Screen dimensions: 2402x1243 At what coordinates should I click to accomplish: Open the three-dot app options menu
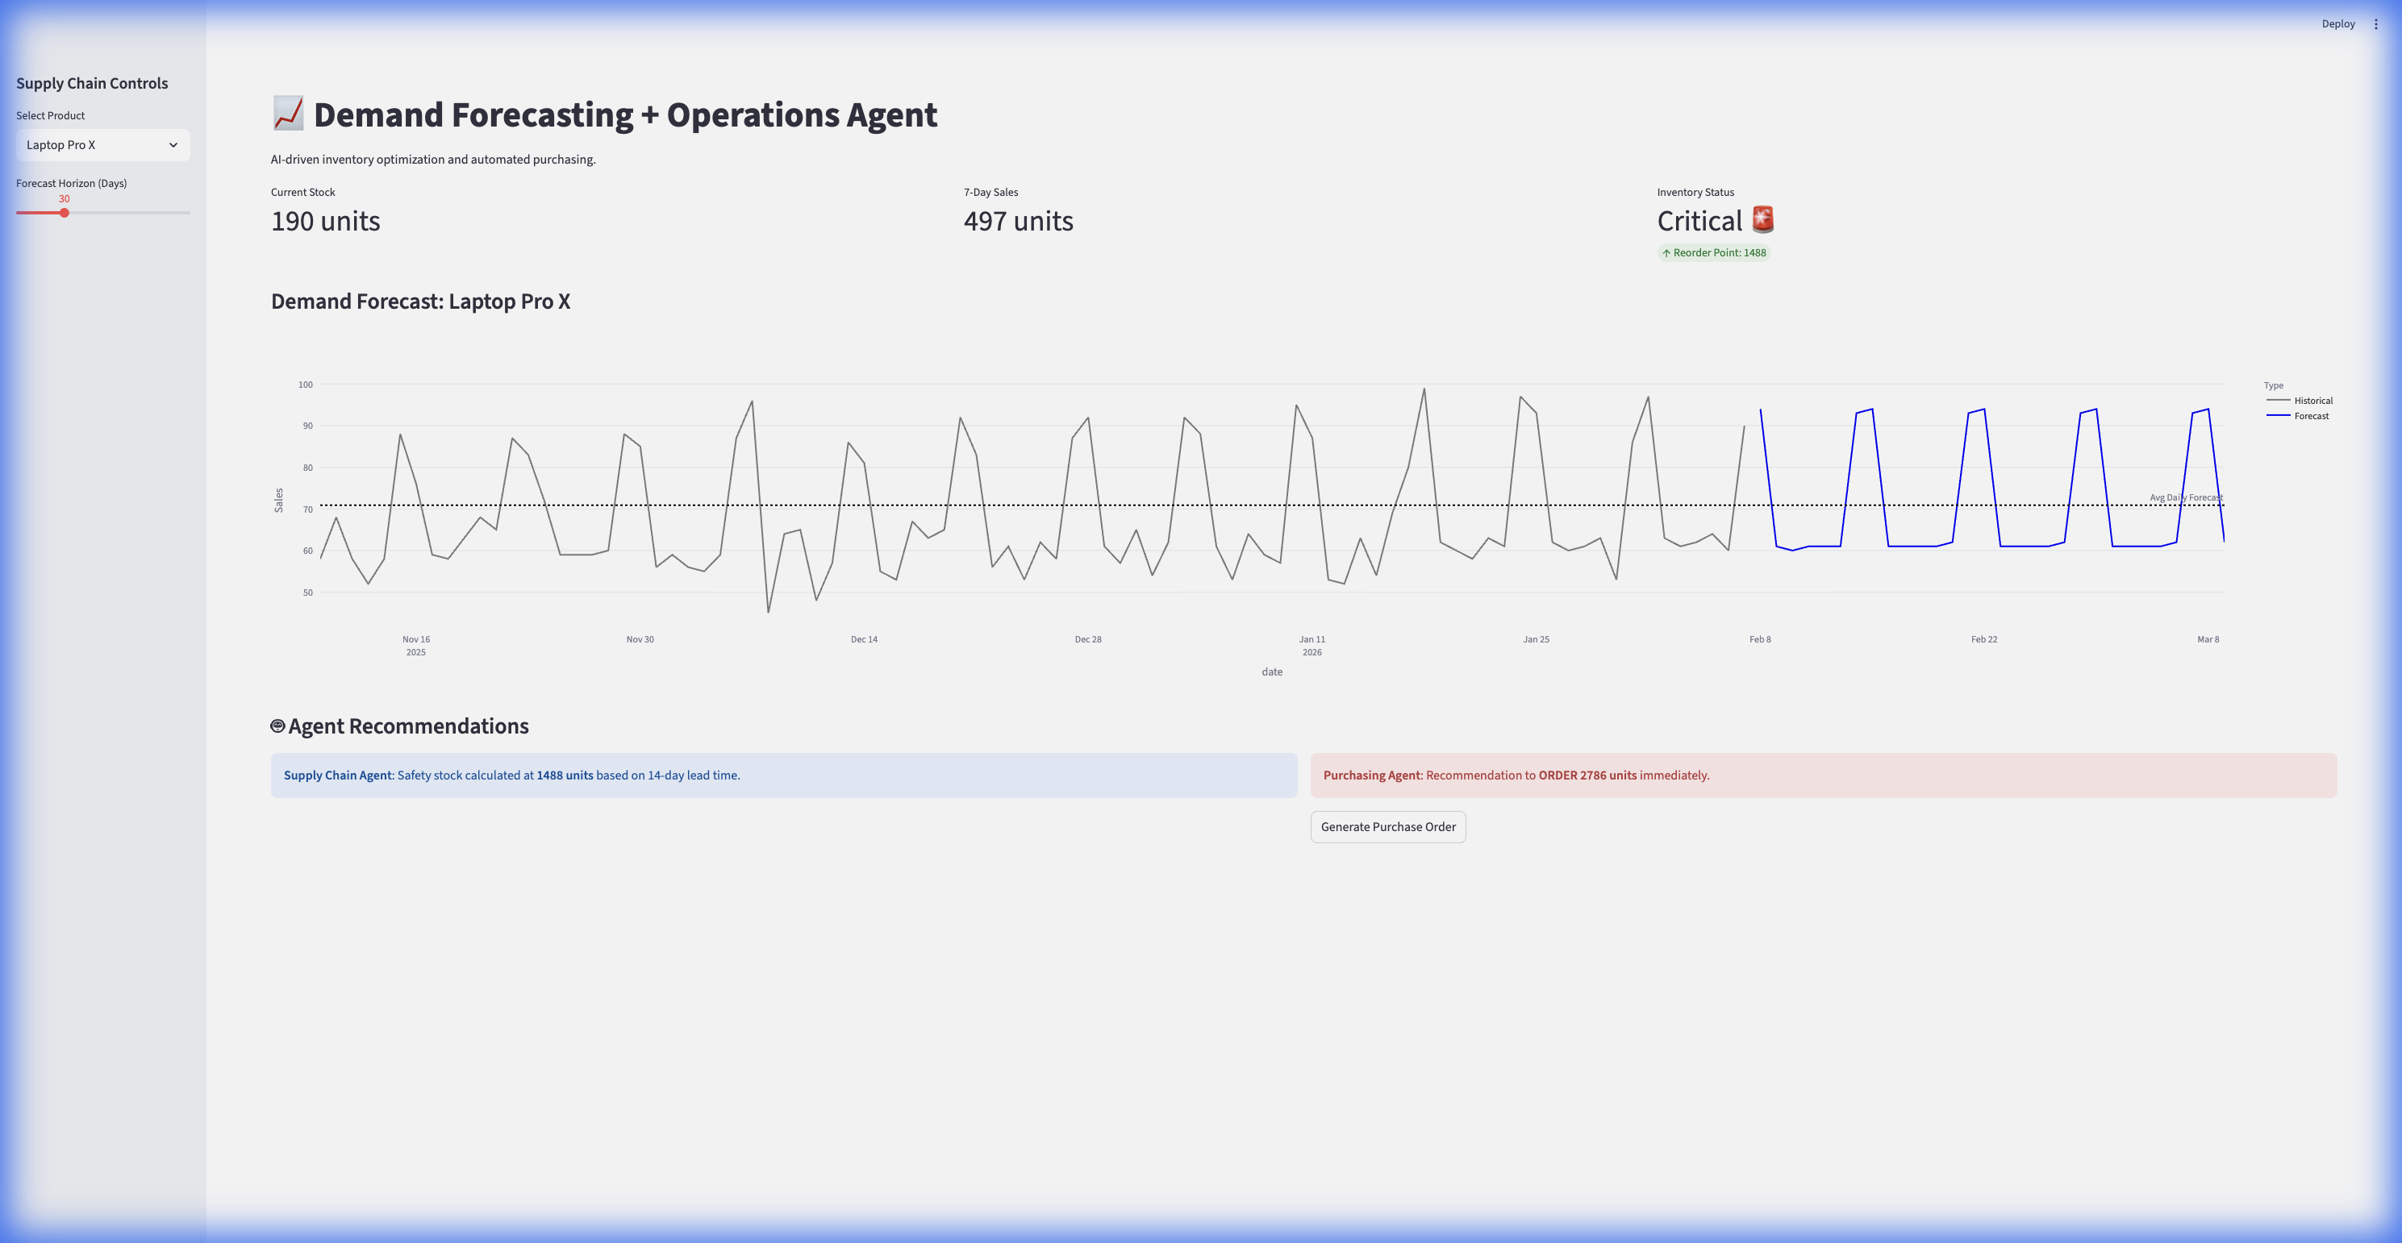[x=2376, y=23]
